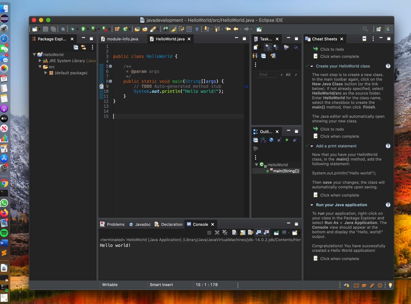Image resolution: width=411 pixels, height=304 pixels.
Task: Click the code folding marker on line 8
Action: (x=110, y=81)
